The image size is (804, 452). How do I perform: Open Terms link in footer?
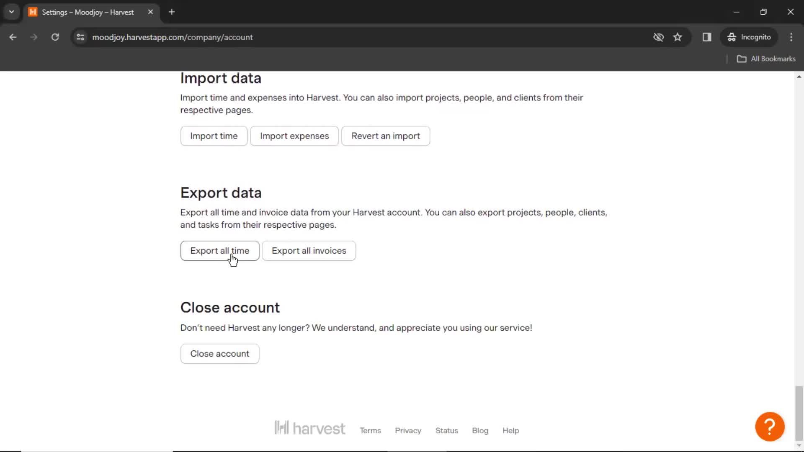[370, 431]
